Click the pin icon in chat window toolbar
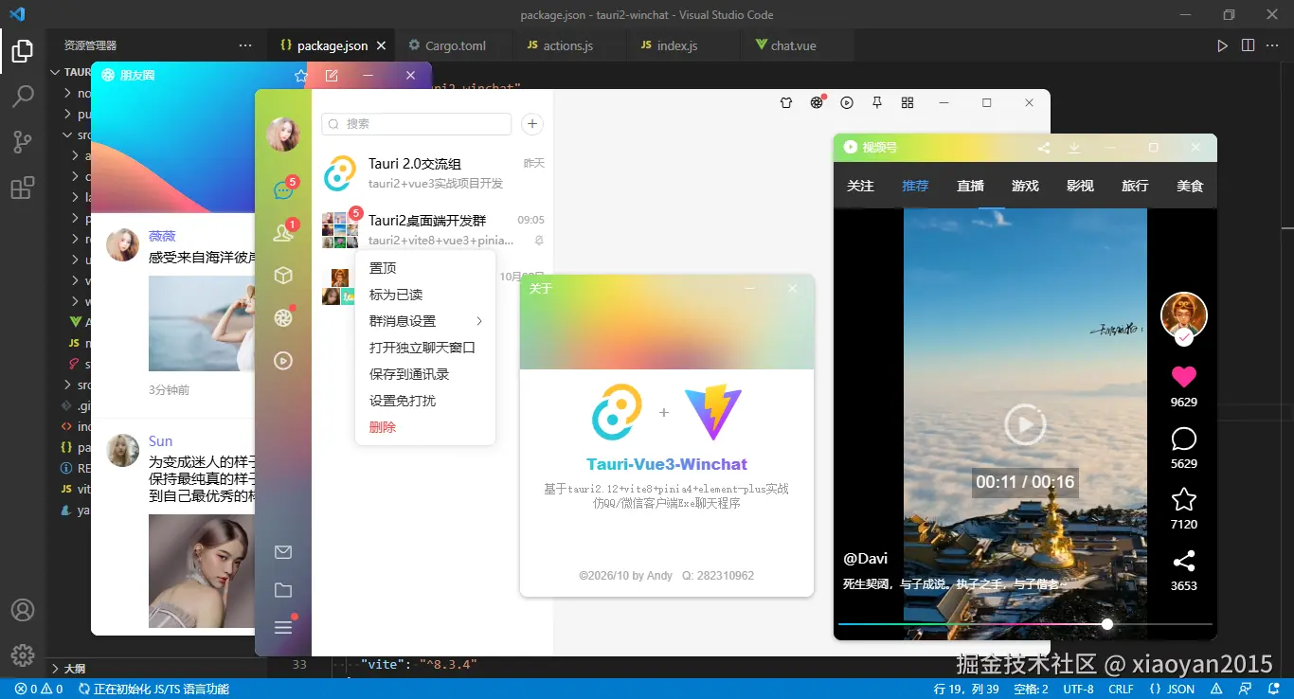Image resolution: width=1294 pixels, height=699 pixels. (x=877, y=102)
